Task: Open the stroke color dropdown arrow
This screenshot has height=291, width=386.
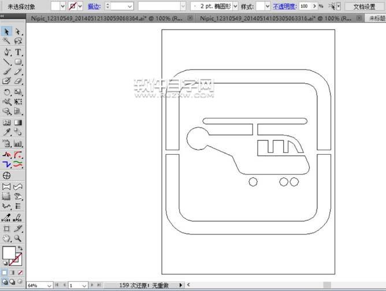Action: click(x=80, y=6)
